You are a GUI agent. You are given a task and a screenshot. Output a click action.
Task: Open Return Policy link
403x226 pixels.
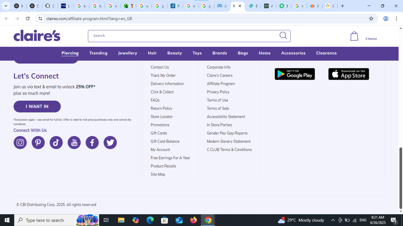click(161, 108)
